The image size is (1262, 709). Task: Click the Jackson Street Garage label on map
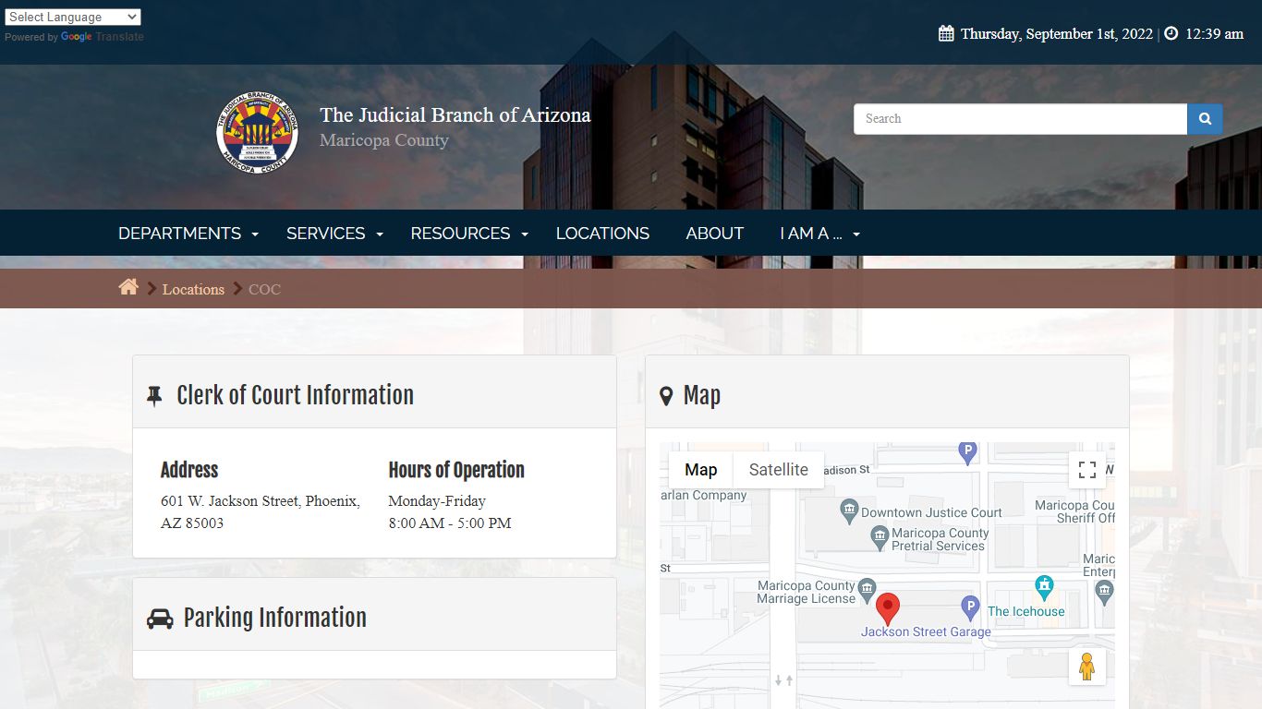[x=926, y=632]
